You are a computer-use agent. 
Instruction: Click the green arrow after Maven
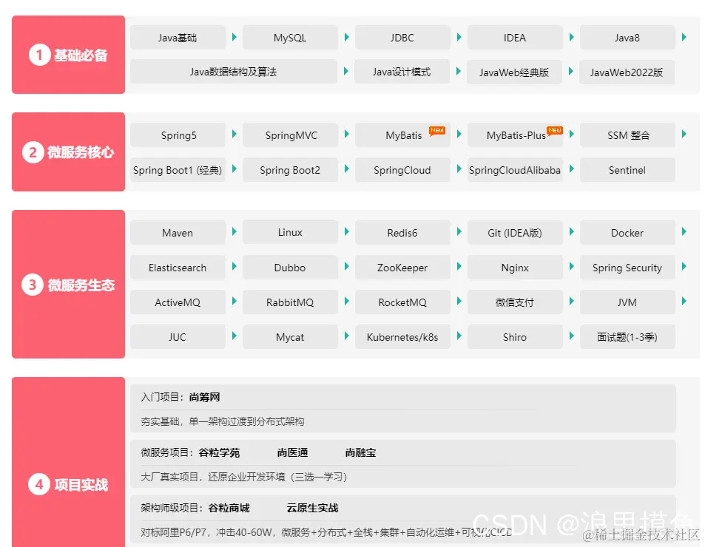coord(235,231)
